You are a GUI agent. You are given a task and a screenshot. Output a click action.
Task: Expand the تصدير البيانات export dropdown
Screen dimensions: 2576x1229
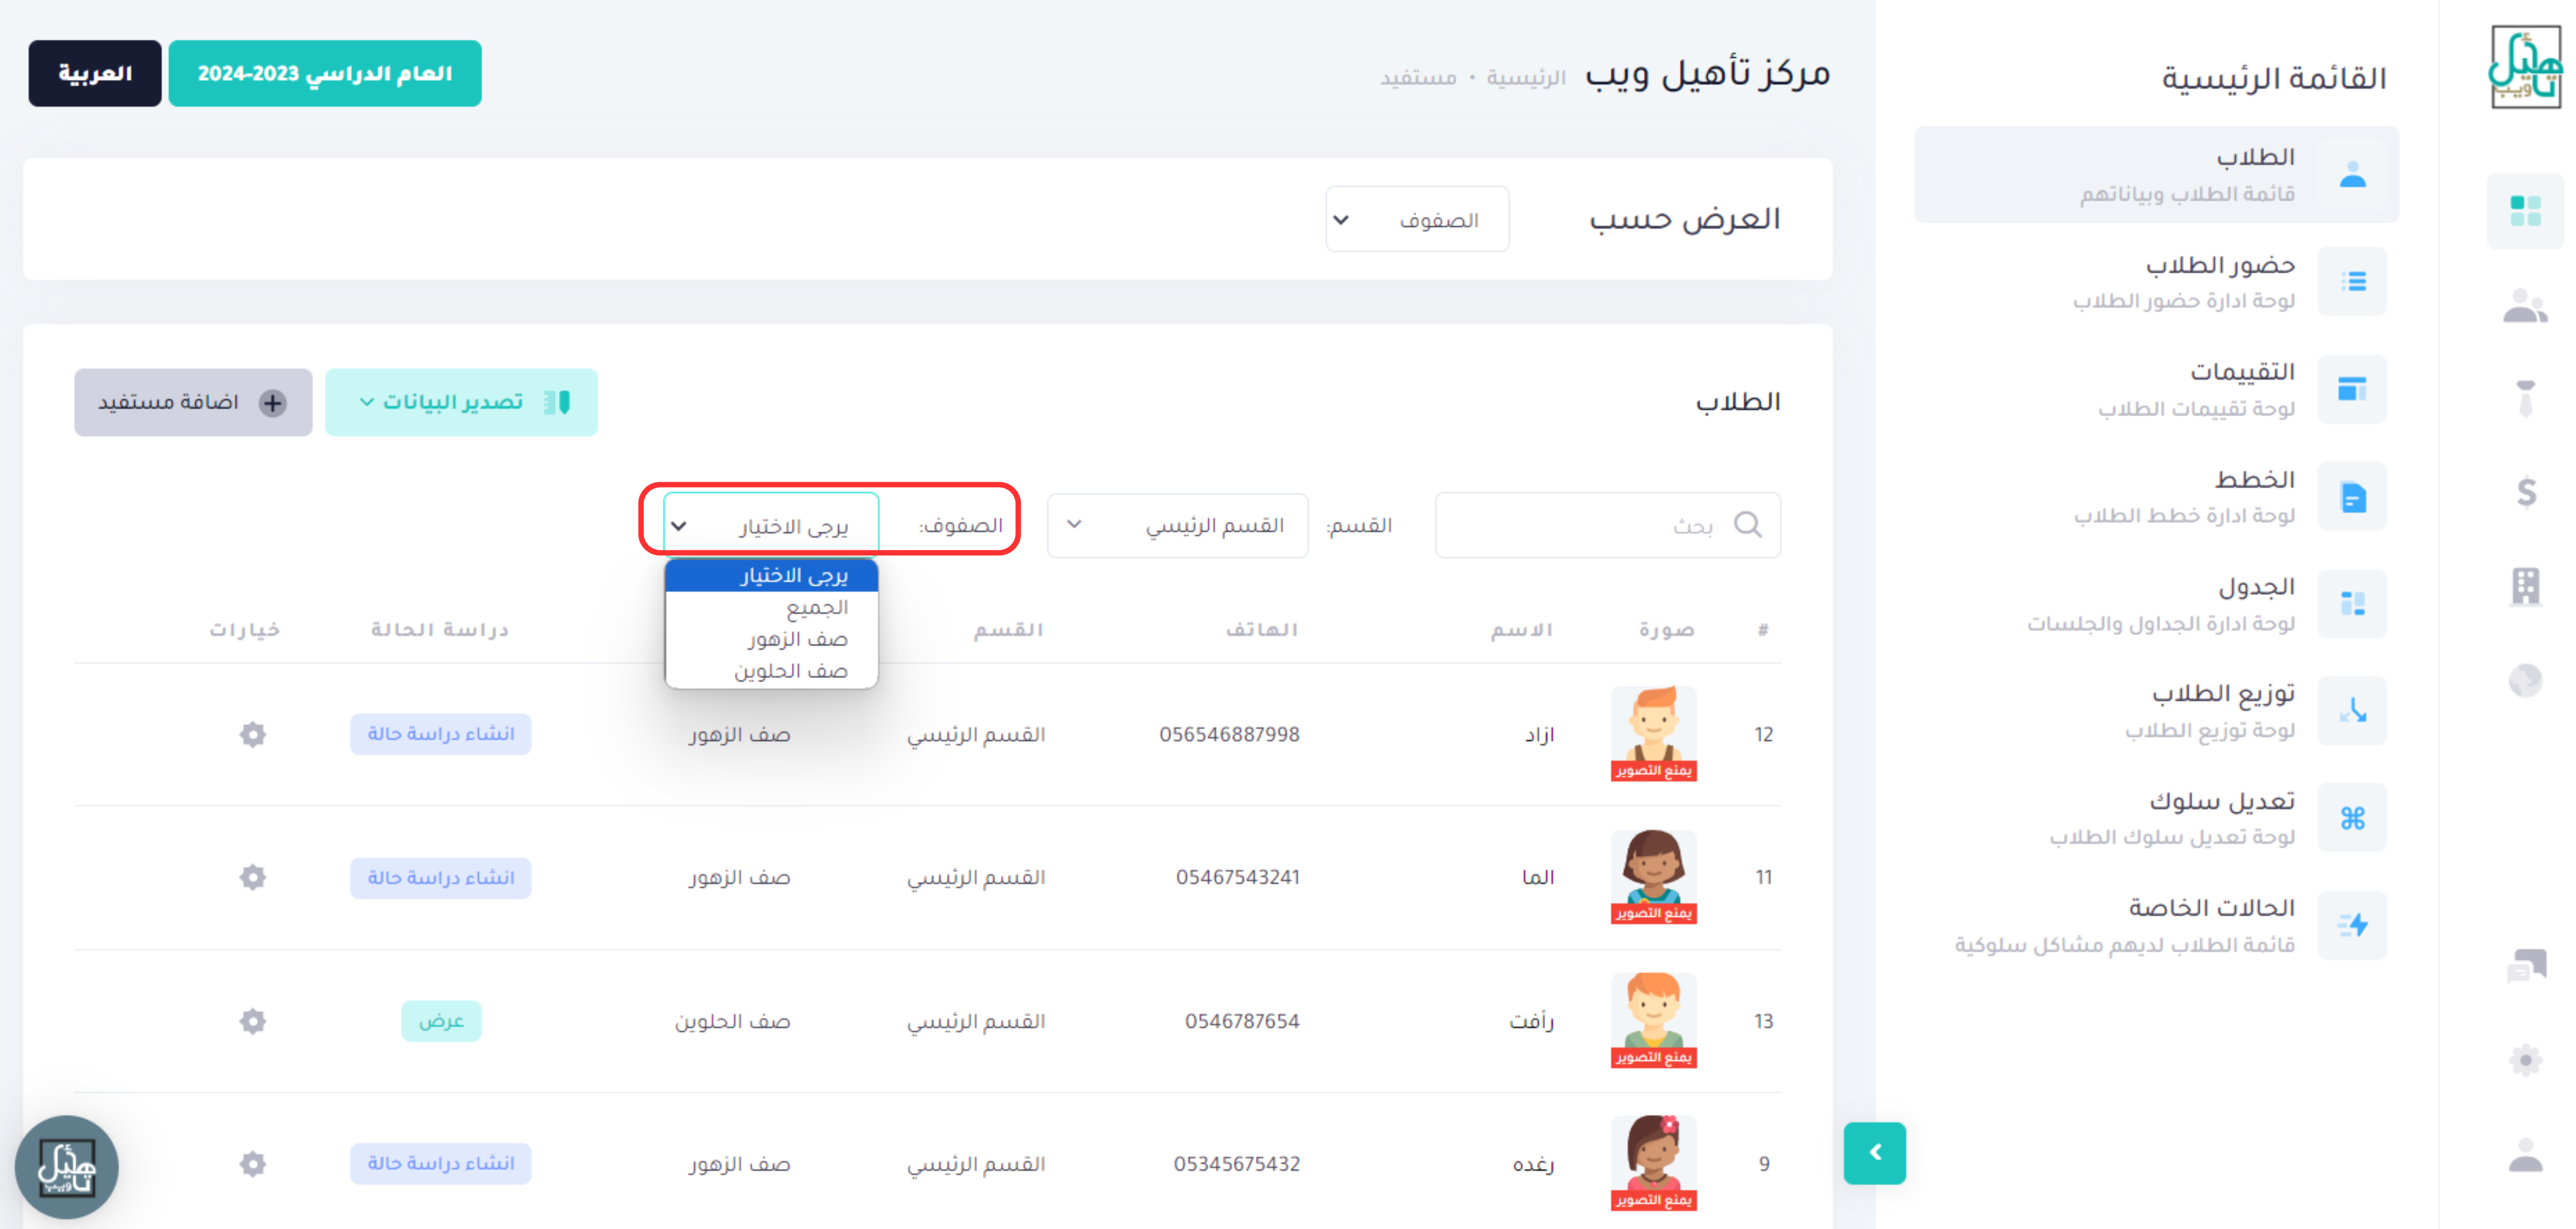click(461, 402)
